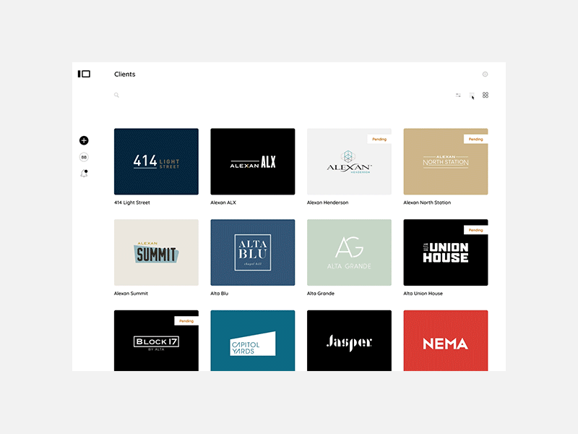Viewport: 578px width, 434px height.
Task: Click Pending badge on Alexan Henderson
Action: [379, 139]
